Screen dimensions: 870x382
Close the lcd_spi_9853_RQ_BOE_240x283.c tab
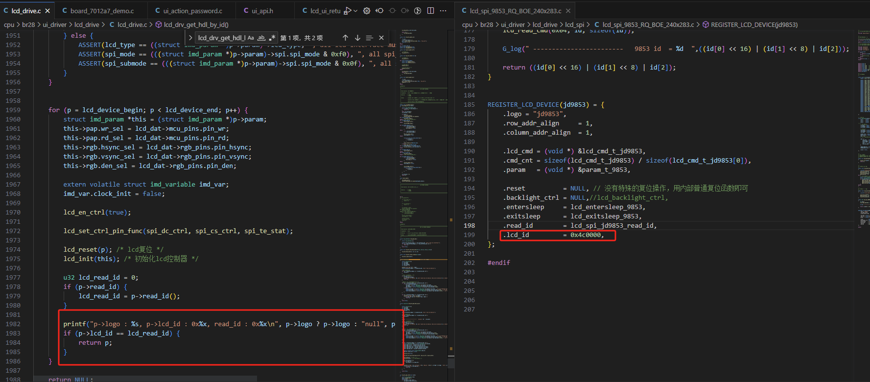pos(568,11)
